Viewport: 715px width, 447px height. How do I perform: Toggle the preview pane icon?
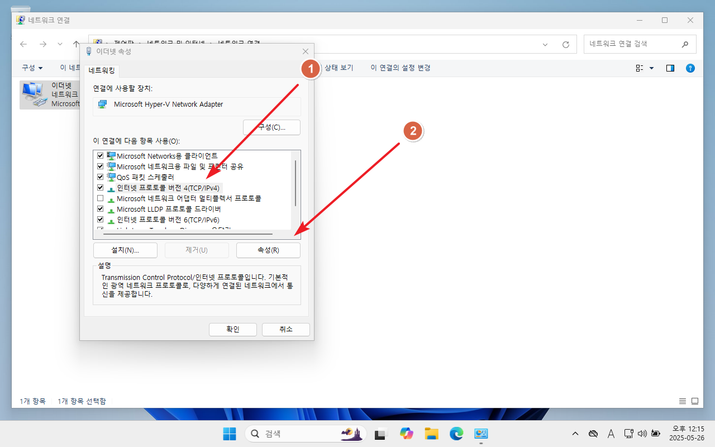tap(670, 68)
